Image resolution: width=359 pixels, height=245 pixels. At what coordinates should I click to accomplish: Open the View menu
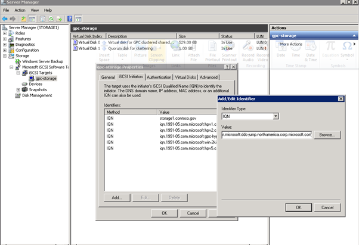click(35, 10)
